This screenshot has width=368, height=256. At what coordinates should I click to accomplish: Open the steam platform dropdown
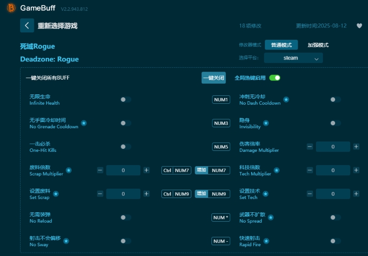[x=293, y=58]
